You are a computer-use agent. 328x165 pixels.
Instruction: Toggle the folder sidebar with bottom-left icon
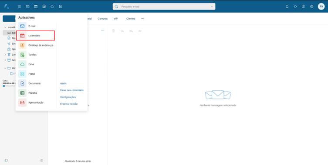tap(6, 160)
